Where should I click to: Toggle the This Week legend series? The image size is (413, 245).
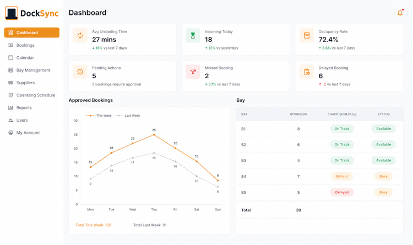(99, 116)
